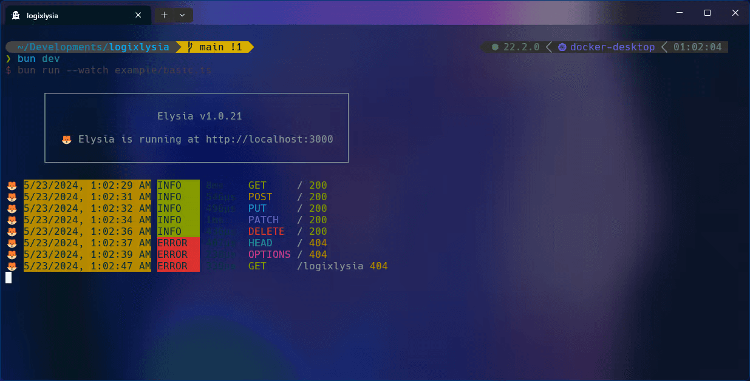Click the red ERROR badge on the HEAD request

coord(178,243)
